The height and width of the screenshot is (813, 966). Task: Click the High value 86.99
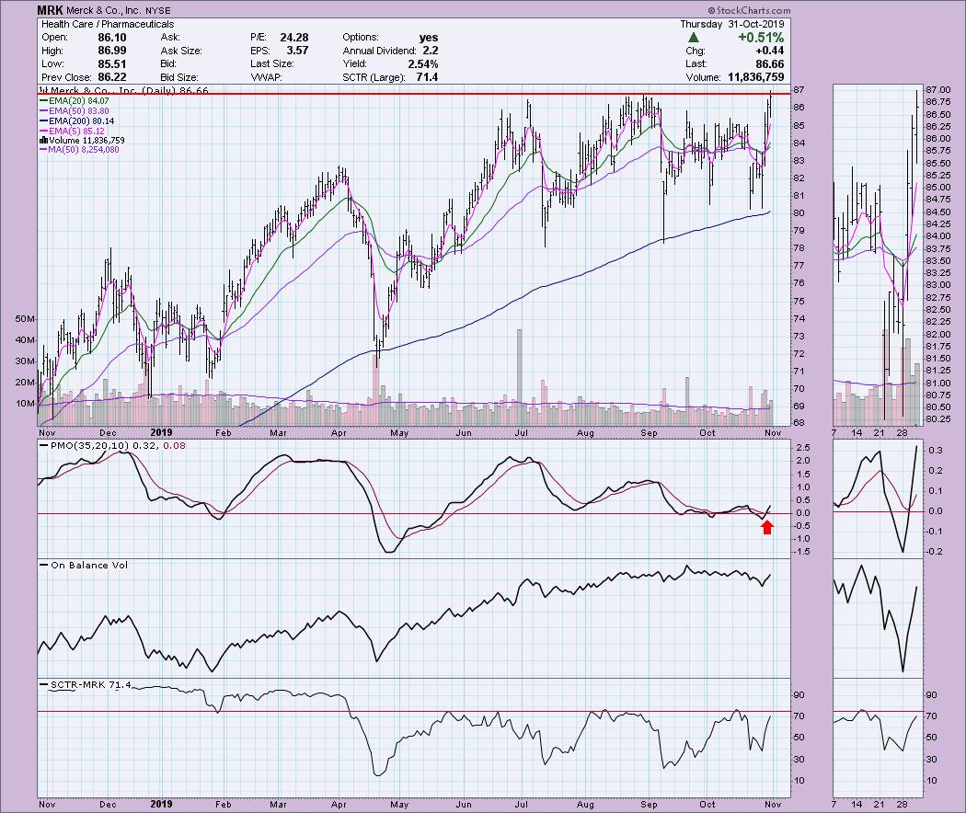(x=112, y=51)
